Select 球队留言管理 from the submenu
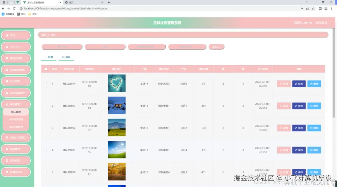The height and width of the screenshot is (187, 337). tap(16, 119)
